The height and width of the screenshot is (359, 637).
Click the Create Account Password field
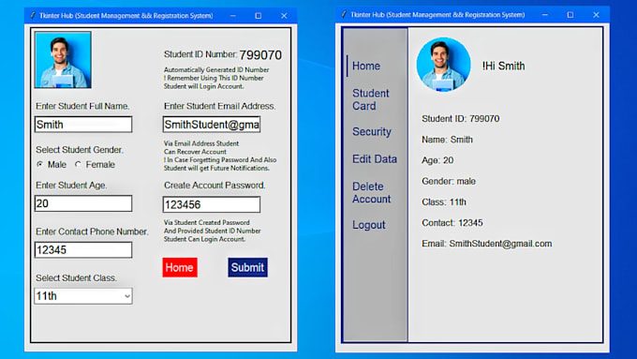click(x=212, y=204)
